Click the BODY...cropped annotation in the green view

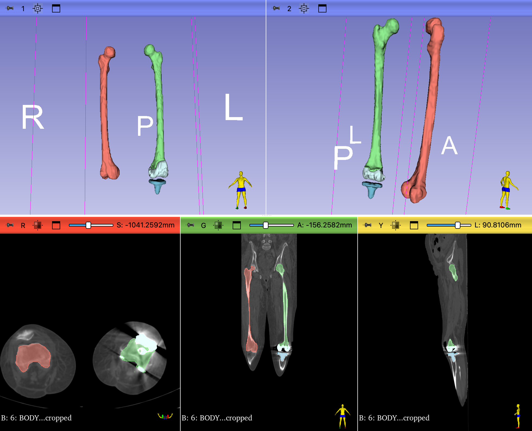(217, 417)
